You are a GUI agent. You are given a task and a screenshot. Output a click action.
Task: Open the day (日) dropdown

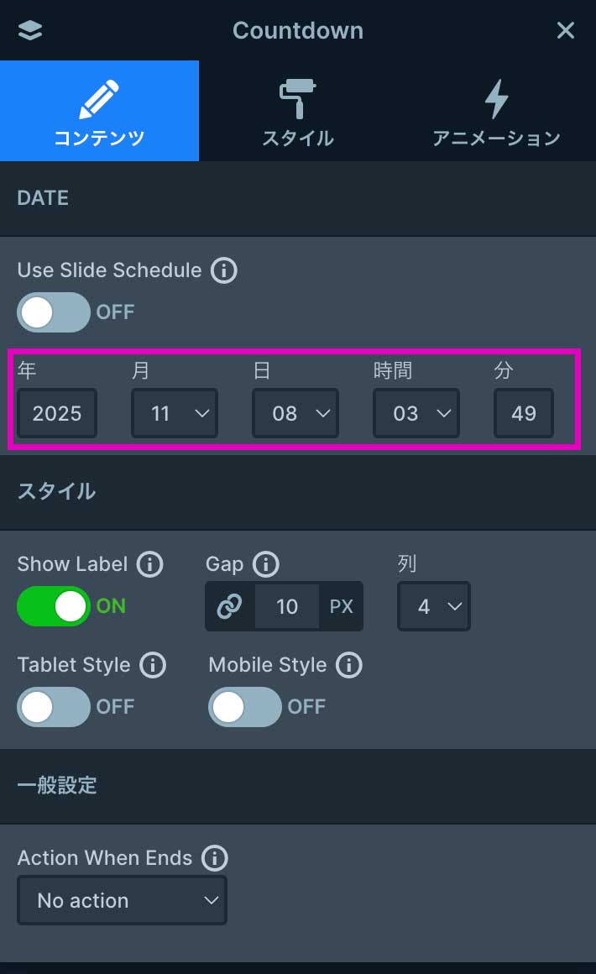pyautogui.click(x=295, y=413)
